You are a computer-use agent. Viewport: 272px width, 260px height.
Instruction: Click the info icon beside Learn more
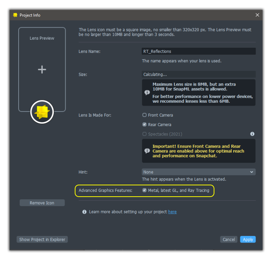click(85, 212)
